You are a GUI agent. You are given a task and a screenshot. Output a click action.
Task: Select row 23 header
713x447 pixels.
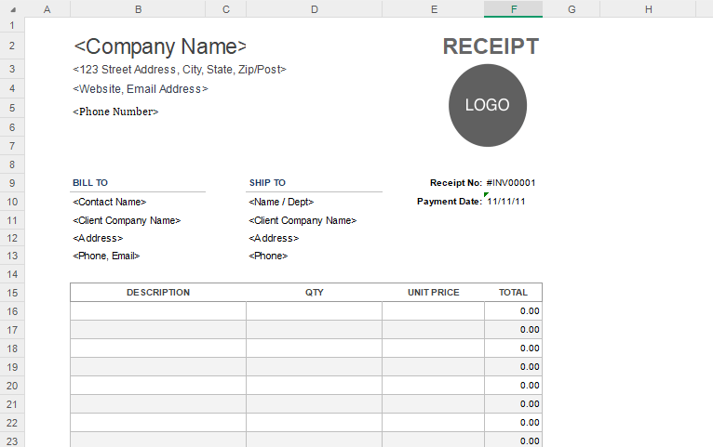12,441
